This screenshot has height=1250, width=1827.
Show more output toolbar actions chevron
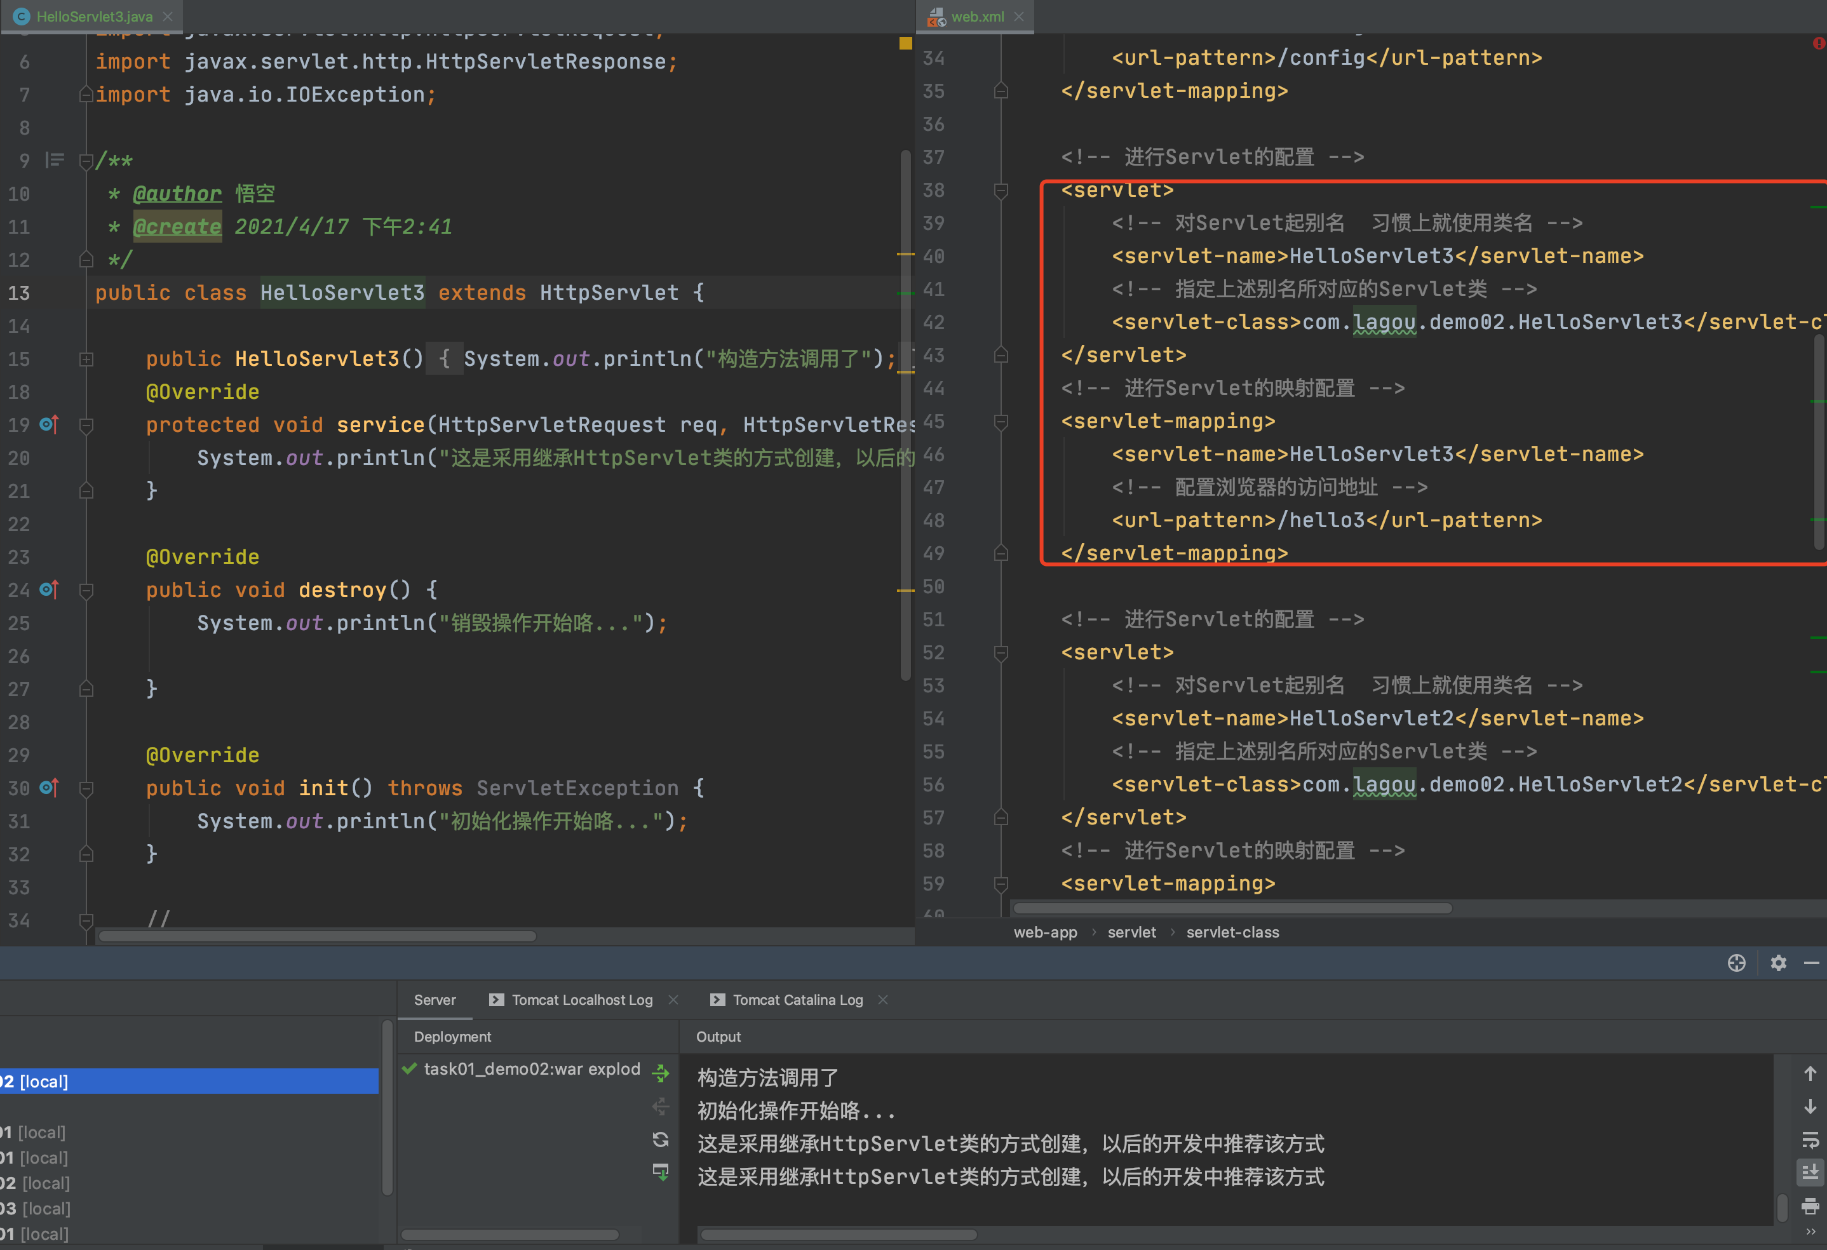coord(1811,1233)
